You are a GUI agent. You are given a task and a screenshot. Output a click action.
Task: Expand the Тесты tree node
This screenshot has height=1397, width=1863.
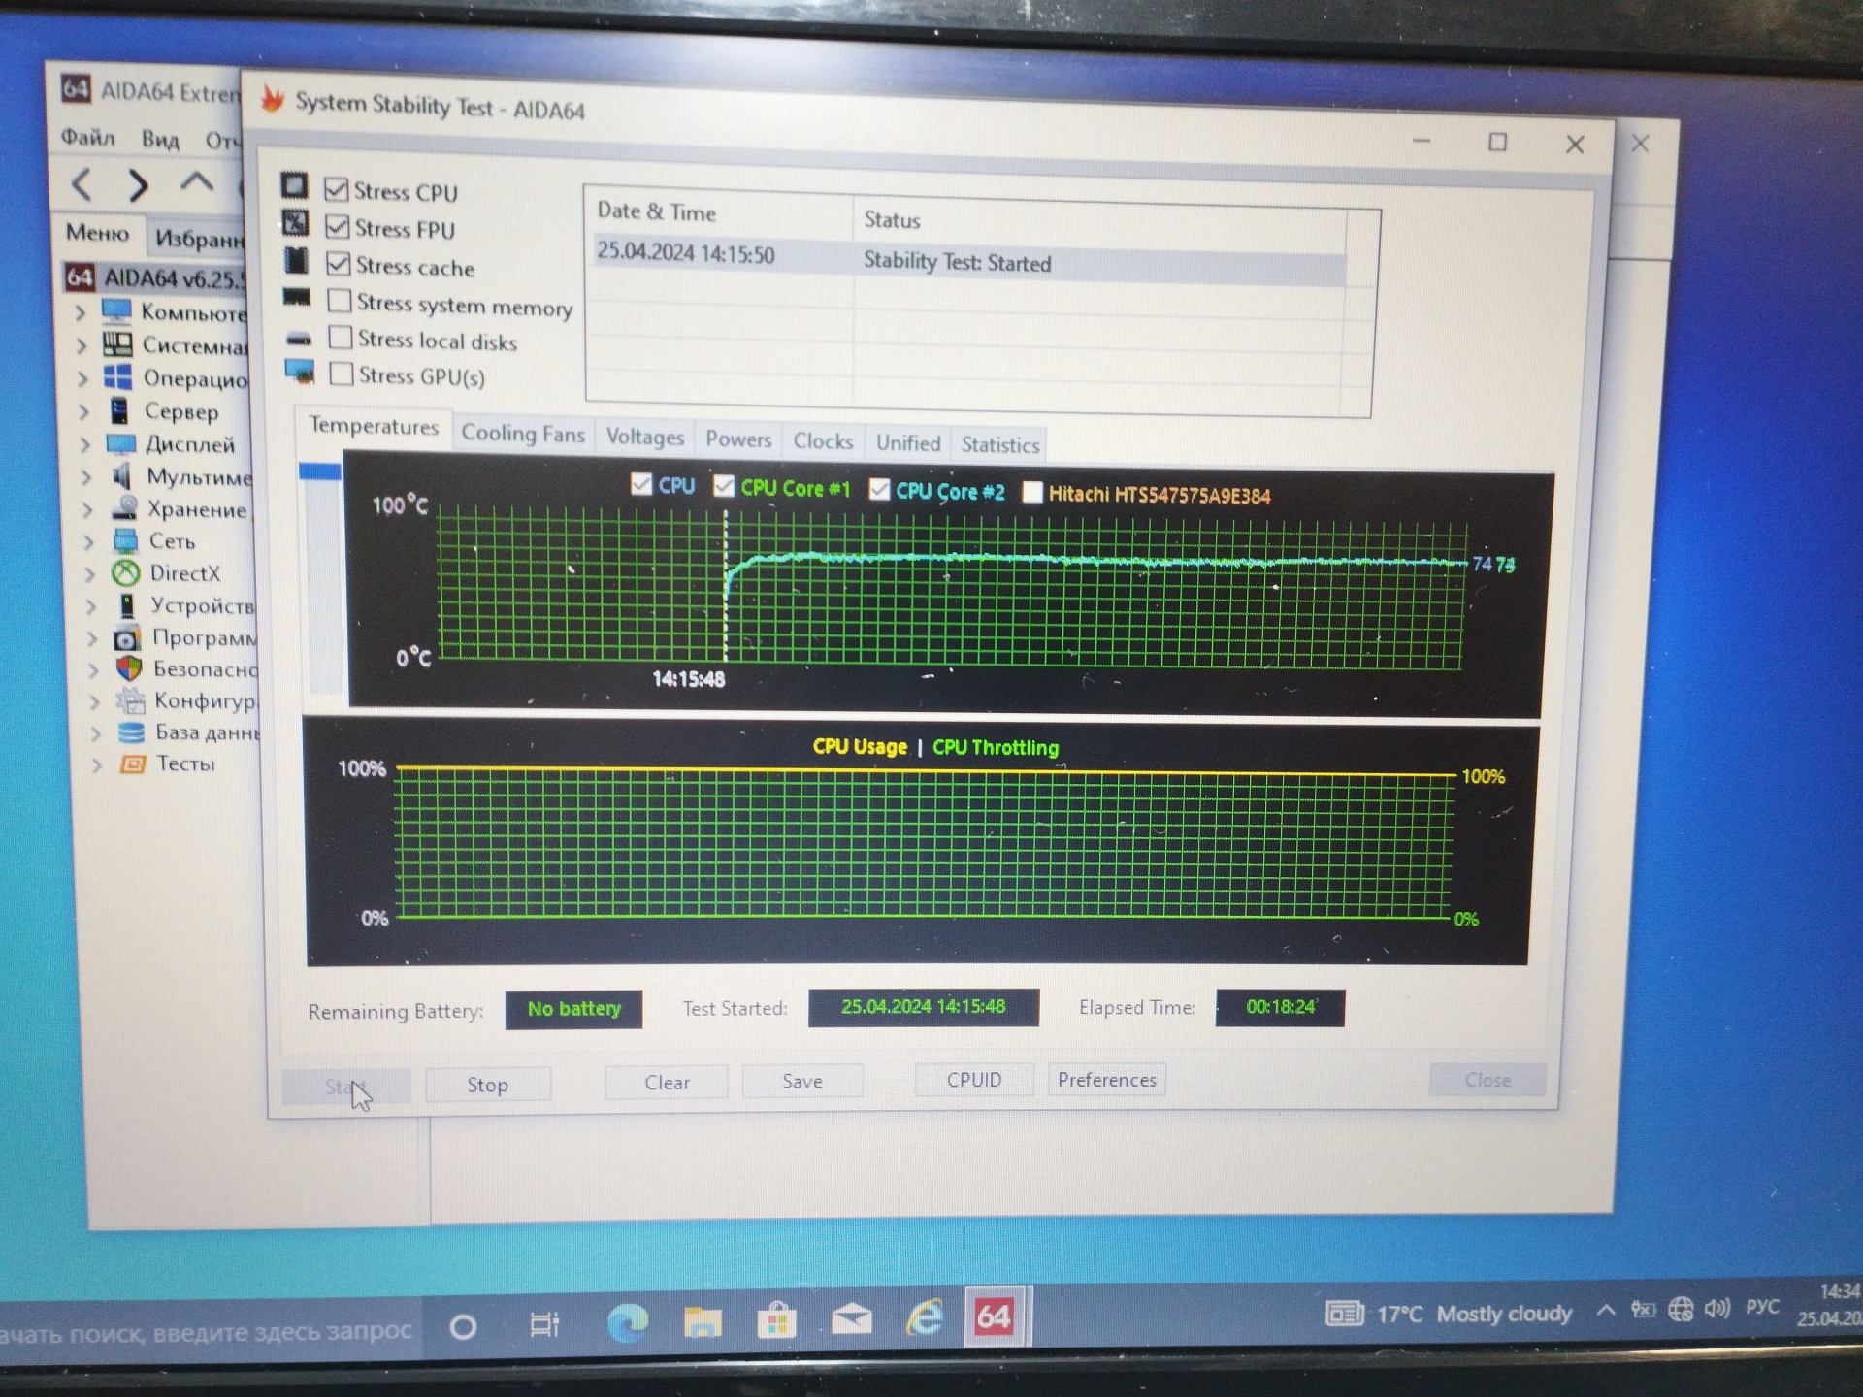[97, 764]
